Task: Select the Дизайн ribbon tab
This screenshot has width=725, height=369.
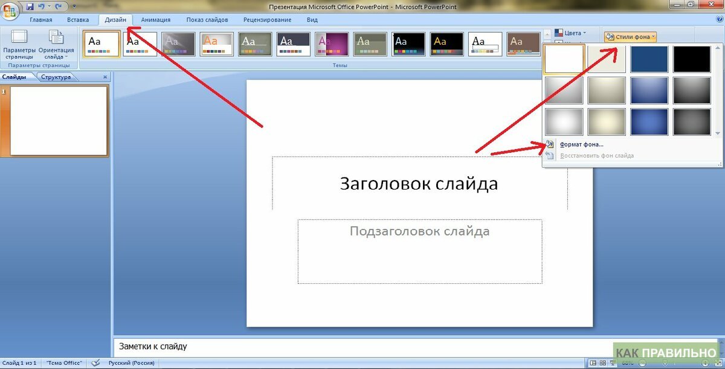Action: (x=115, y=20)
